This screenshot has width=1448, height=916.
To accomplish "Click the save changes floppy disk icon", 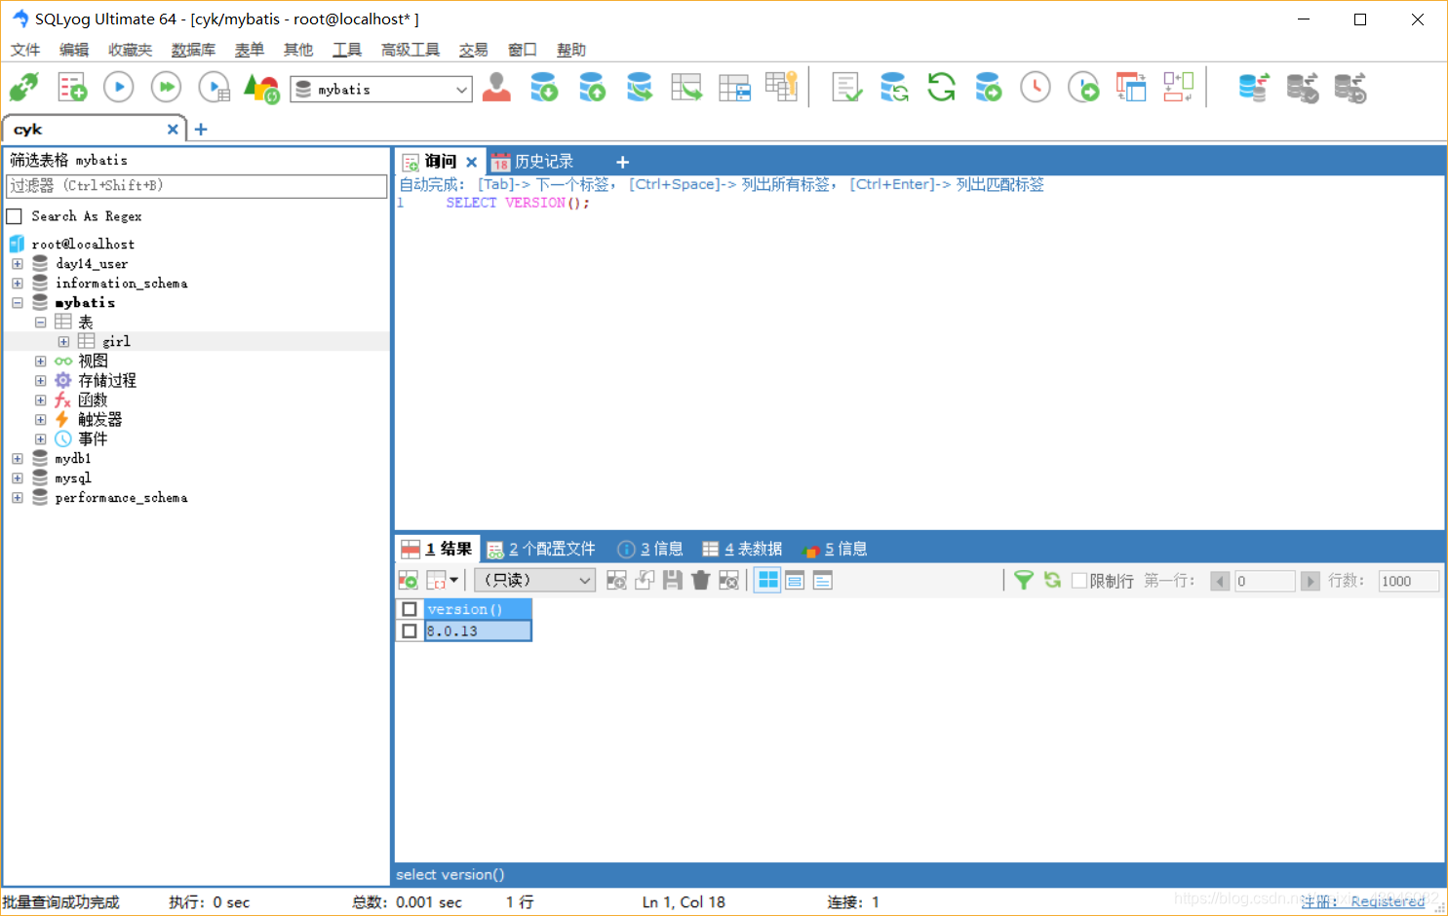I will tap(672, 581).
